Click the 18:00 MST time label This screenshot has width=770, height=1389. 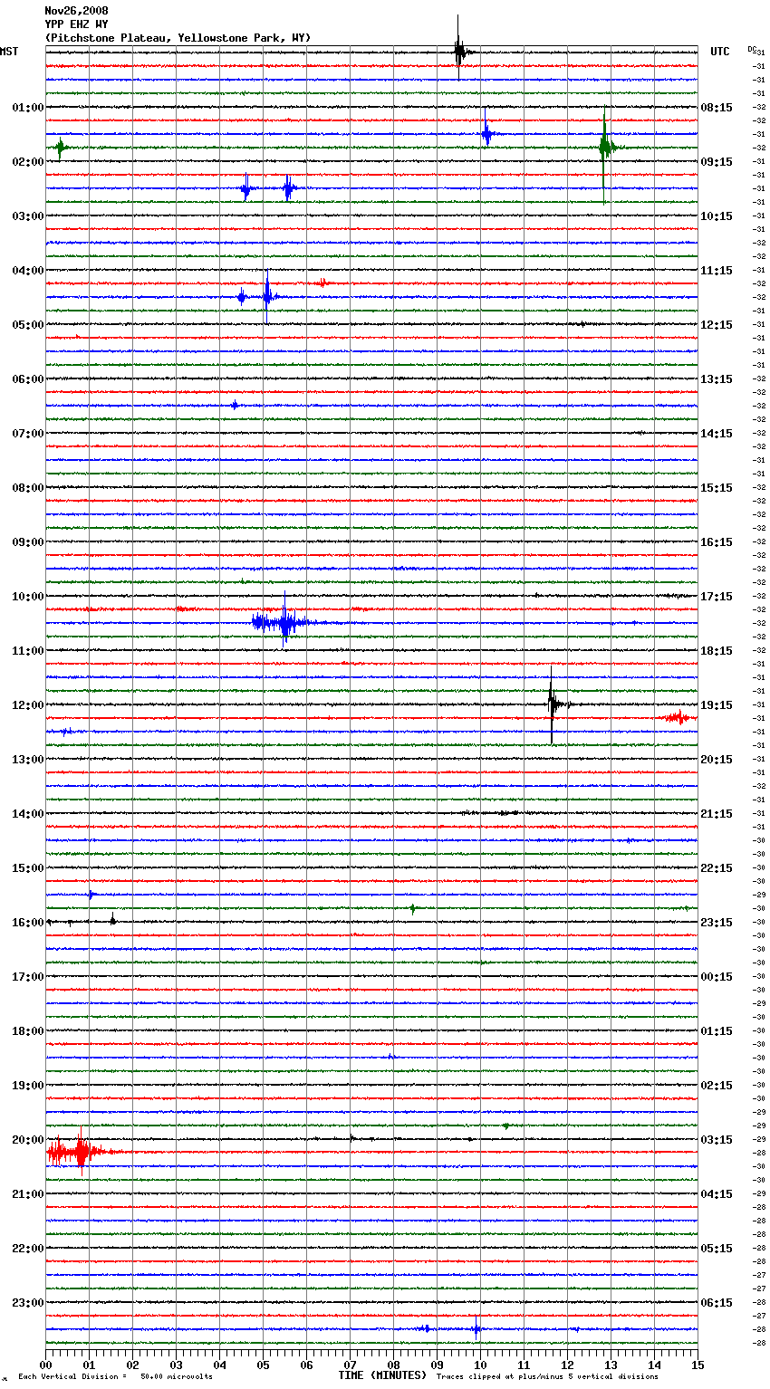tap(28, 1031)
